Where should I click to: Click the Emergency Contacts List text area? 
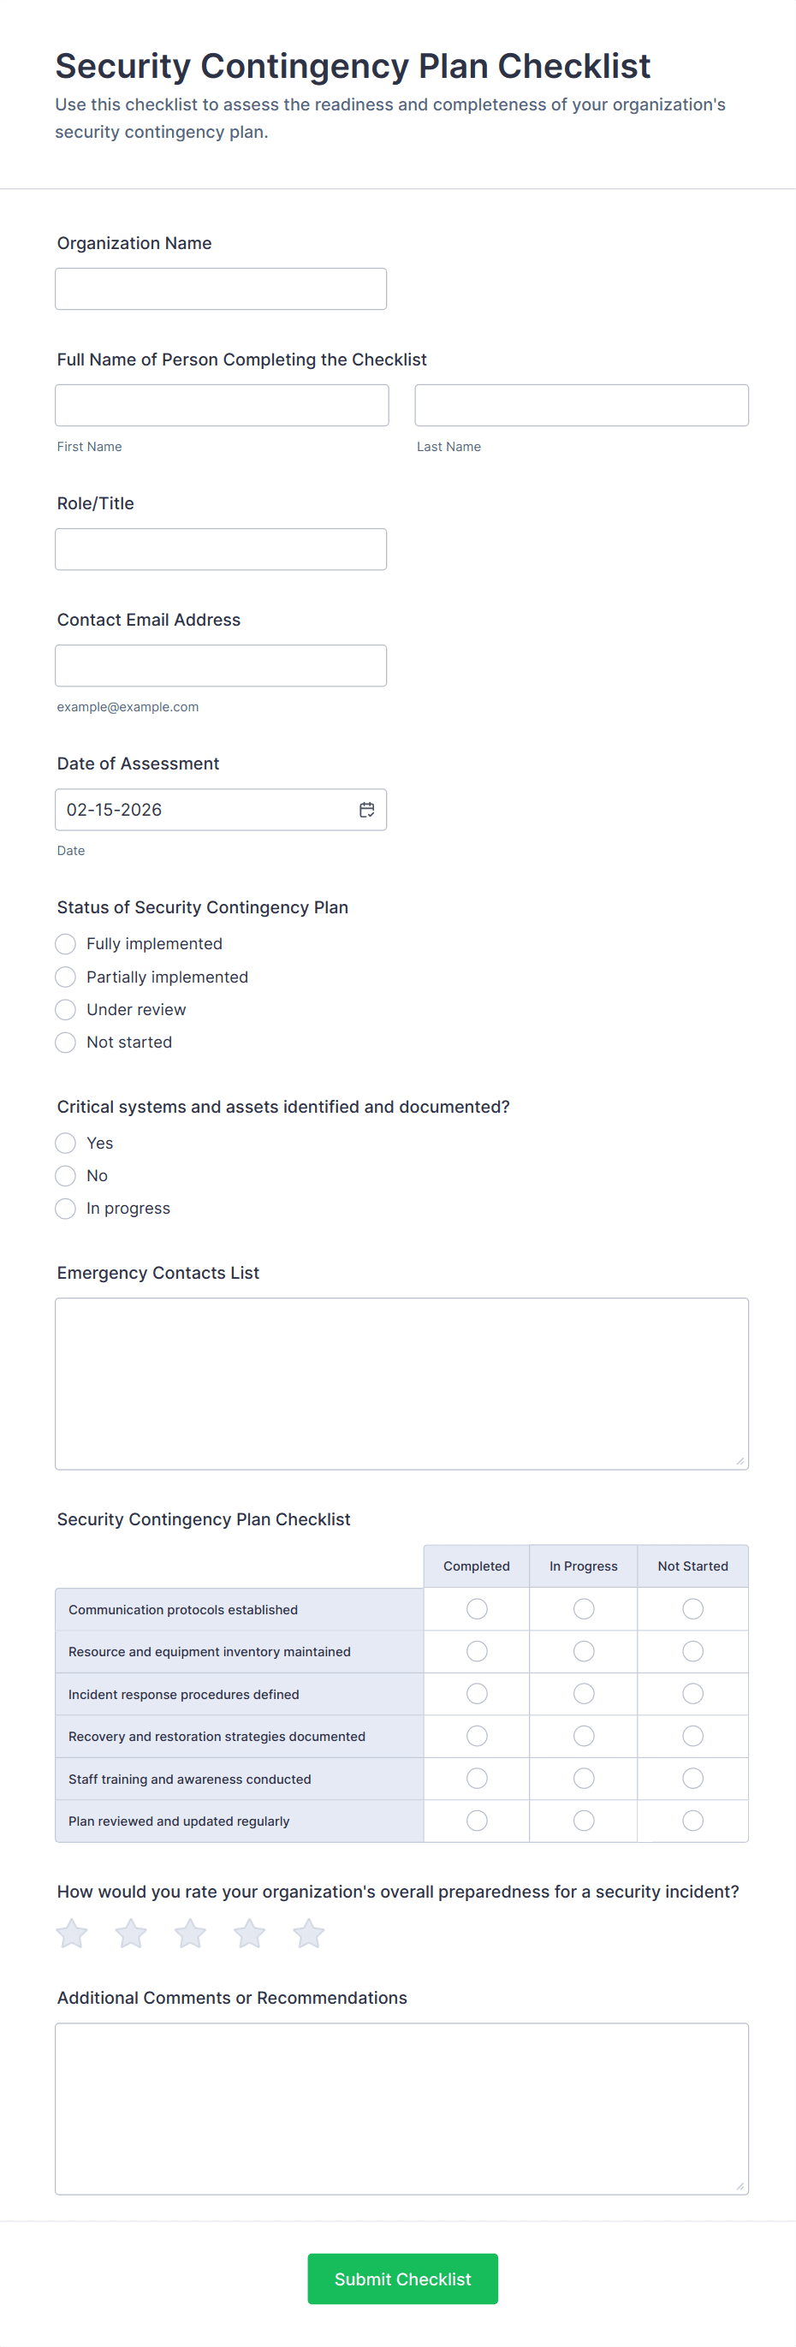pyautogui.click(x=401, y=1383)
